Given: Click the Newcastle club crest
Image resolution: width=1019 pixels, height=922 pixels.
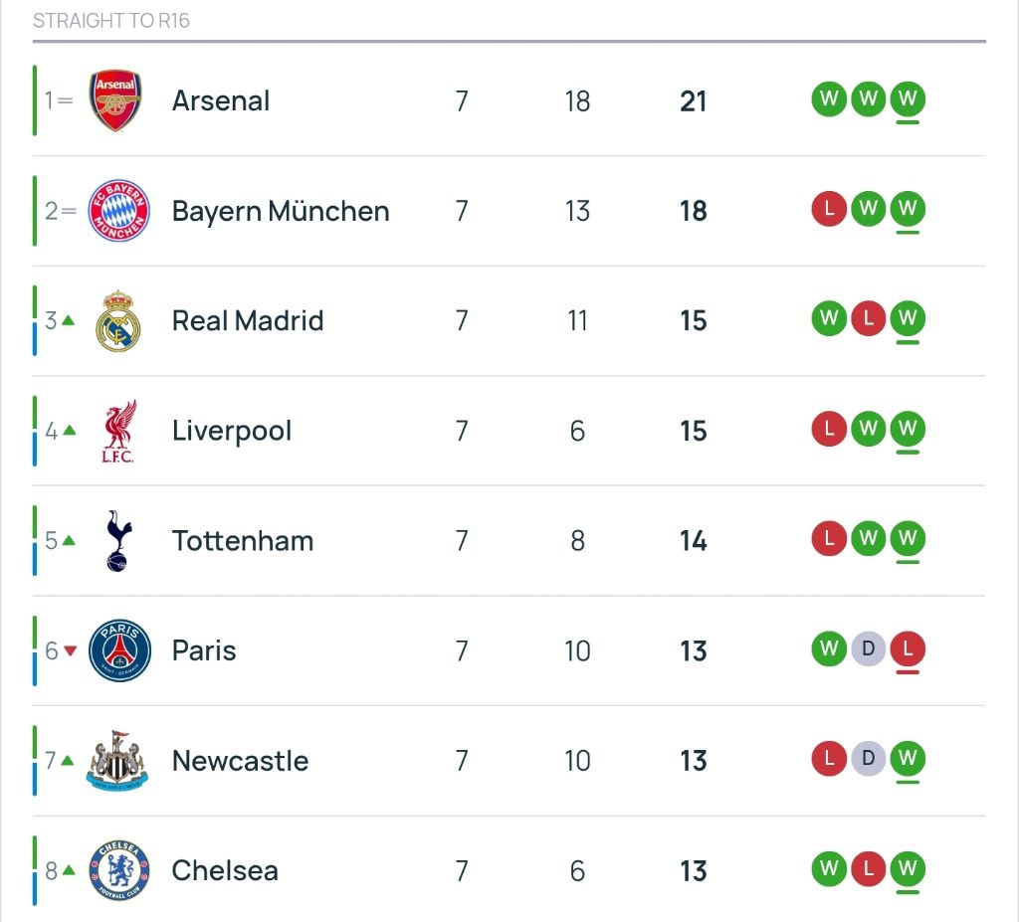Looking at the screenshot, I should (116, 761).
